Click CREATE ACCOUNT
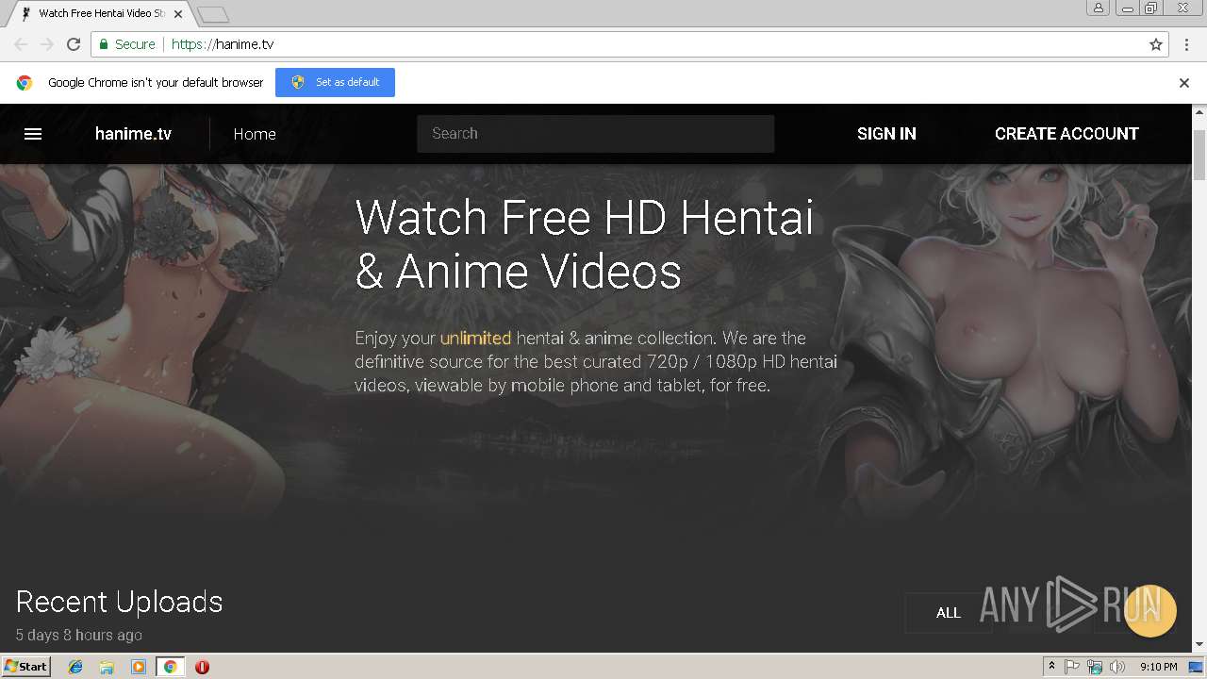This screenshot has height=679, width=1207. coord(1066,134)
